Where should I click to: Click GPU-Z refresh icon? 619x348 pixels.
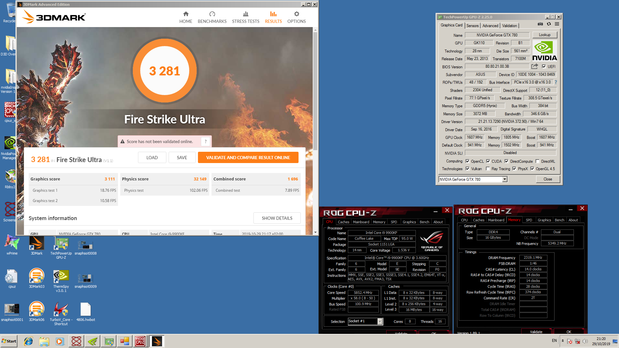click(x=549, y=24)
